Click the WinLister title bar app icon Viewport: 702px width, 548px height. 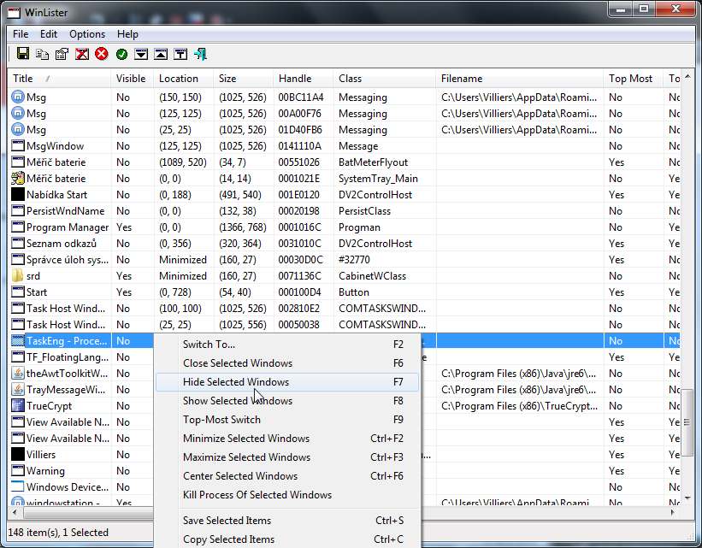[13, 13]
